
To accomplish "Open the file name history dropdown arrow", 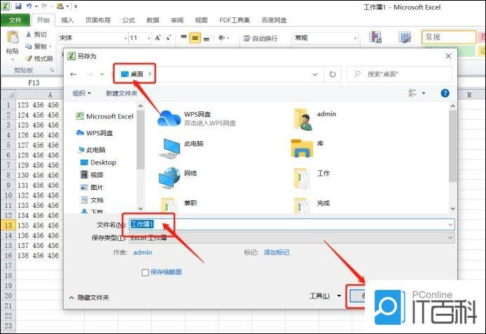I will 450,224.
